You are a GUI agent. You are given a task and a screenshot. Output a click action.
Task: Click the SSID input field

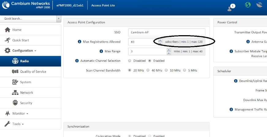(166, 32)
